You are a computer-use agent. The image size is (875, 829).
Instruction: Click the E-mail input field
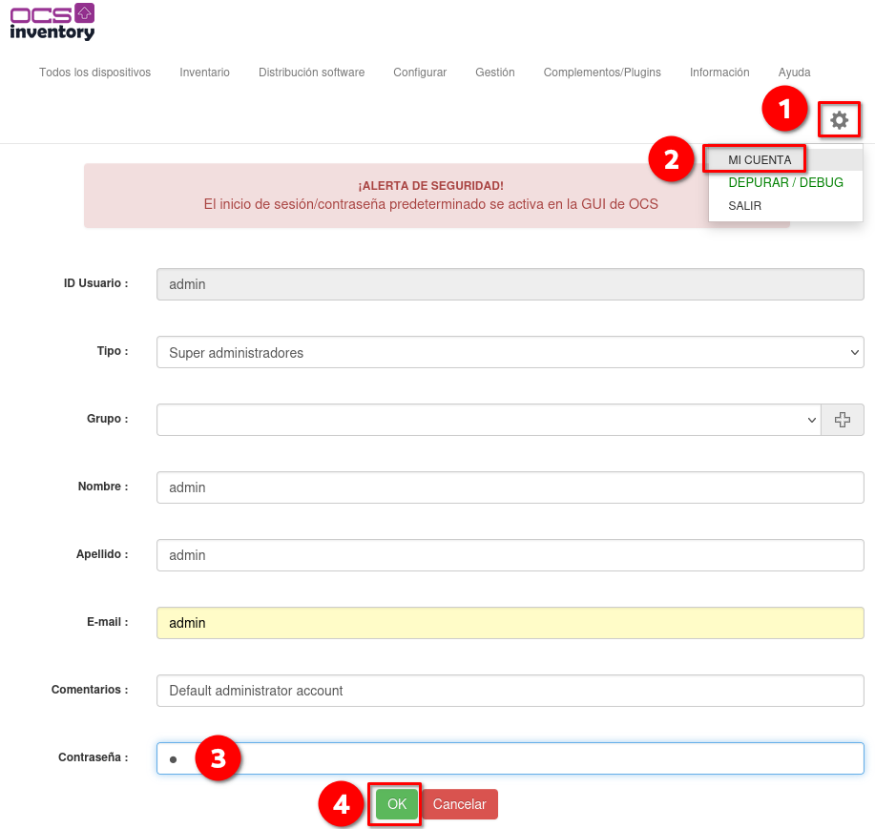click(510, 623)
